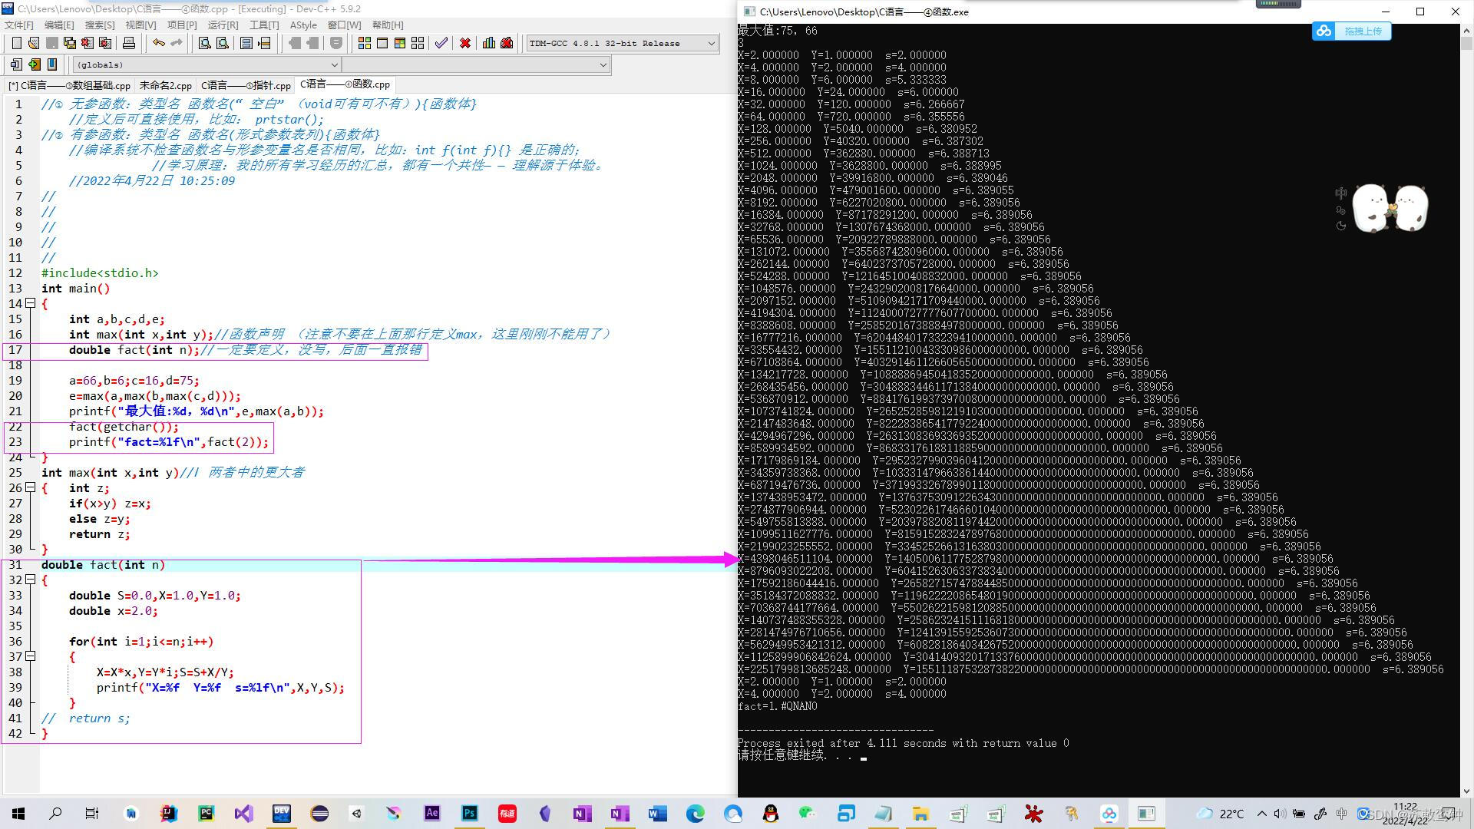
Task: Stop execution with the red X icon
Action: (464, 43)
